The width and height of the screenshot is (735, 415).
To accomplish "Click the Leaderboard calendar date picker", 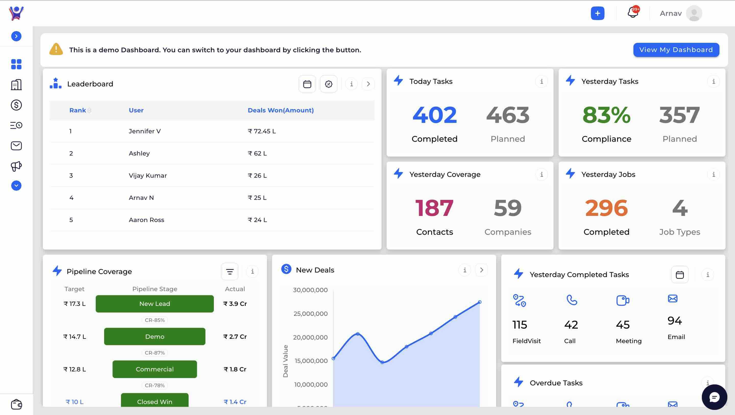I will click(307, 84).
